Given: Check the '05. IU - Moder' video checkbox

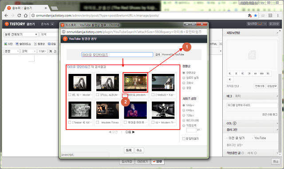Looking at the screenshot, I should [70, 95].
